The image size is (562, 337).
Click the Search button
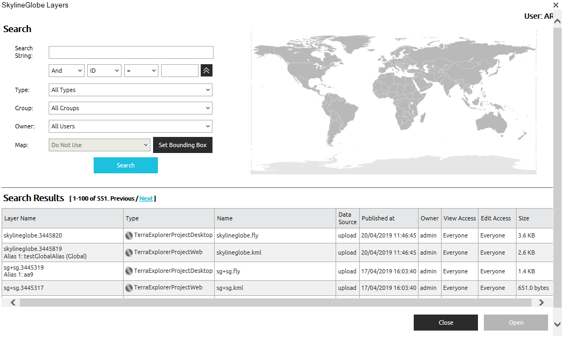pos(126,165)
